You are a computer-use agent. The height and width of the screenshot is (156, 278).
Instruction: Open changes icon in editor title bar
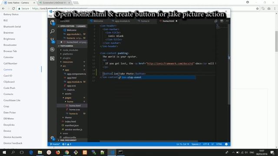pyautogui.click(x=216, y=21)
